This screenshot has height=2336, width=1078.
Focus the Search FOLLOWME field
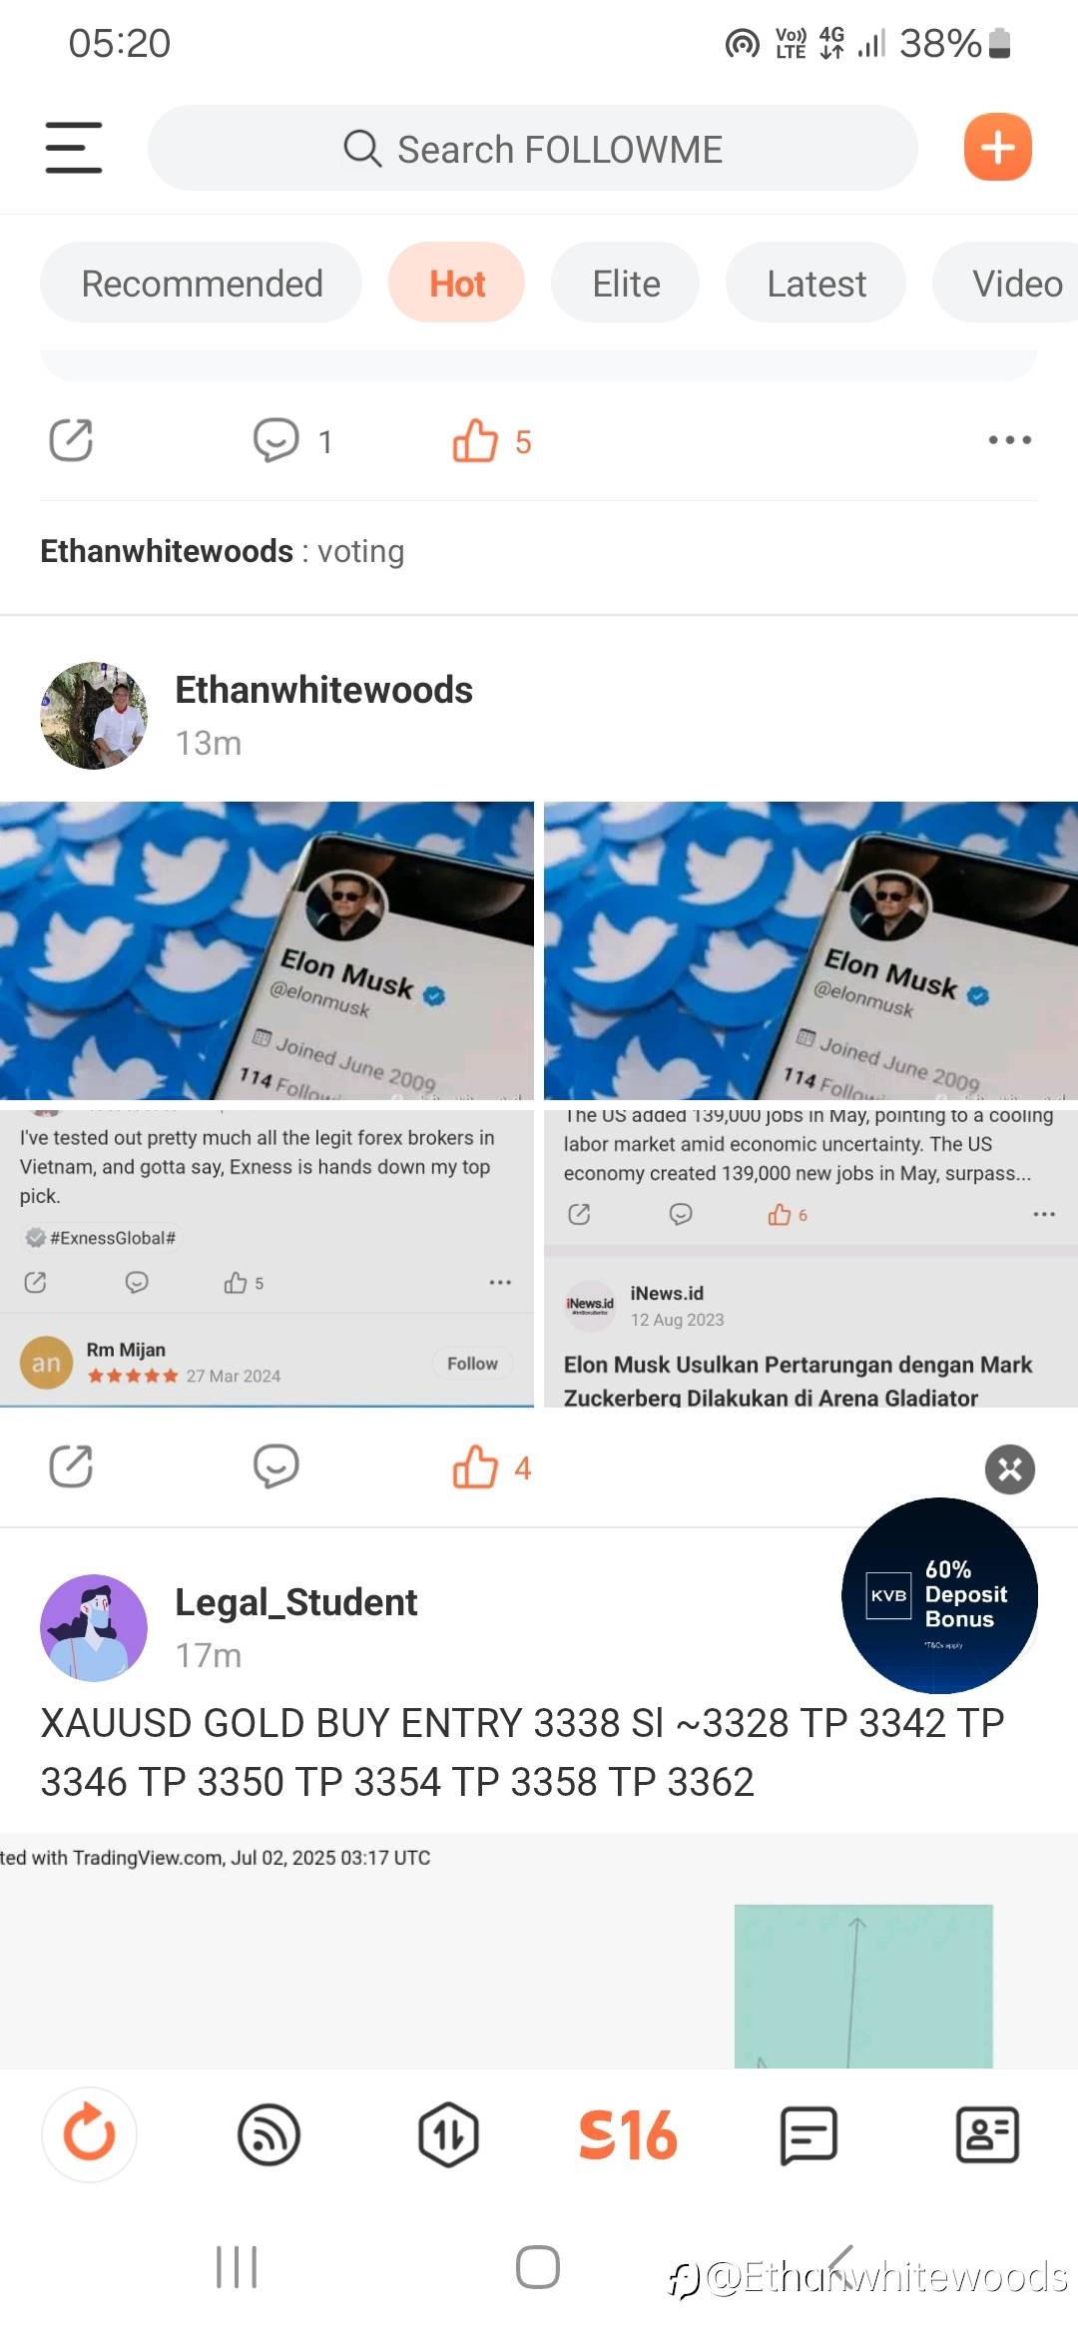(x=533, y=148)
